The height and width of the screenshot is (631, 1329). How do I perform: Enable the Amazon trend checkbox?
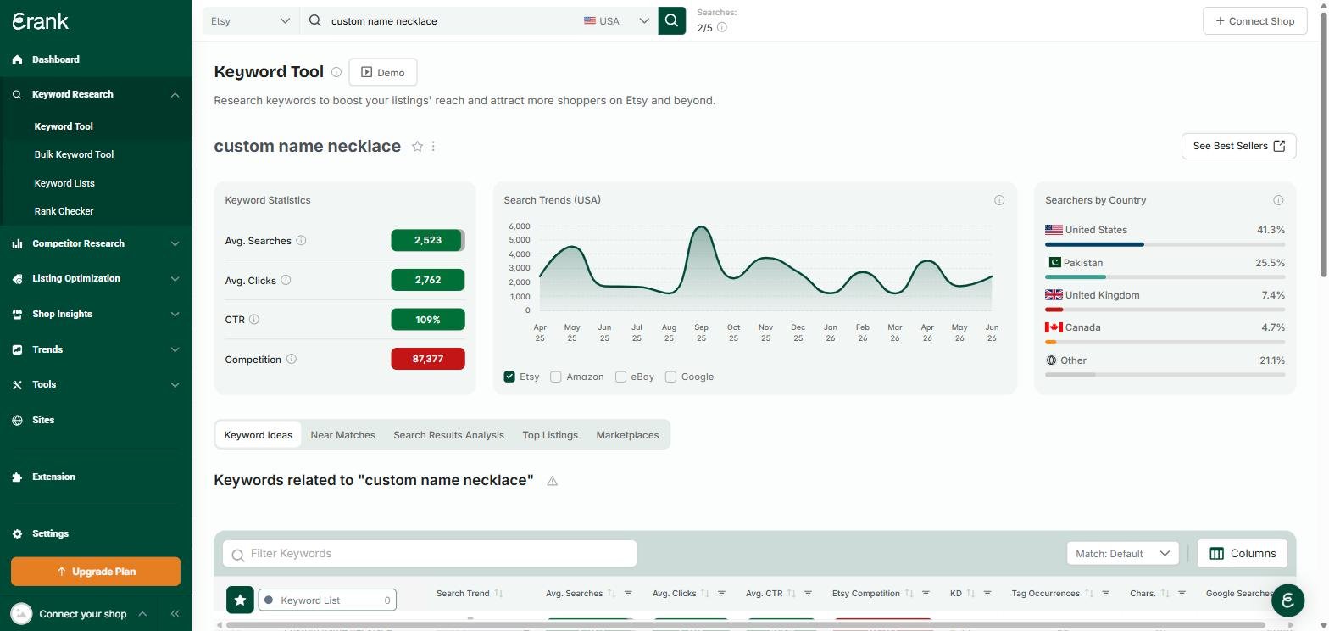pyautogui.click(x=556, y=377)
